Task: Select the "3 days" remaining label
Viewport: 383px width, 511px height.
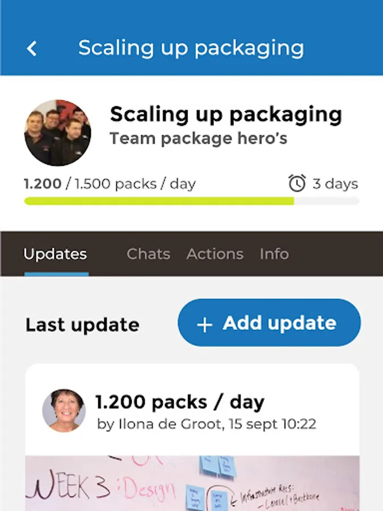Action: (x=335, y=184)
